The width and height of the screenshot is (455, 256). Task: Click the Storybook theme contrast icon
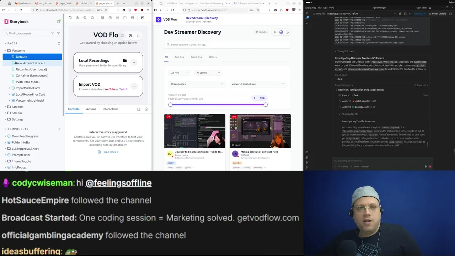142,18
